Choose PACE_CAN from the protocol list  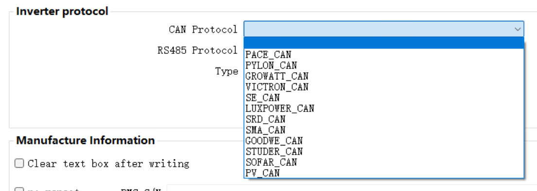(384, 55)
